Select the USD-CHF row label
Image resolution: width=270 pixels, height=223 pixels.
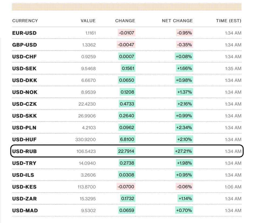tap(24, 57)
